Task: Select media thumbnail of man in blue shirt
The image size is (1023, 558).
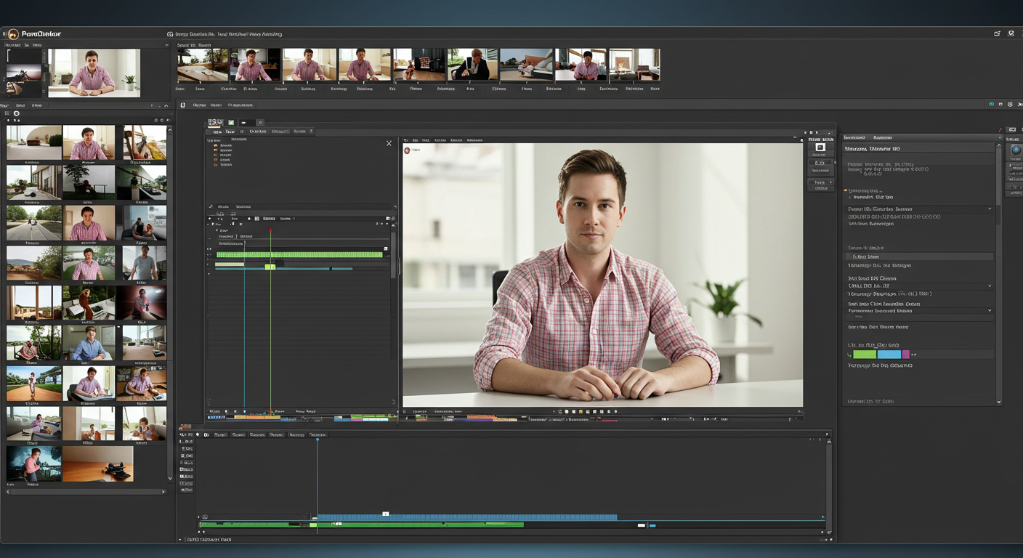Action: point(89,343)
